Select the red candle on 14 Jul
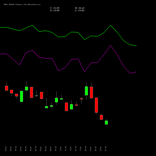 tap(66, 107)
